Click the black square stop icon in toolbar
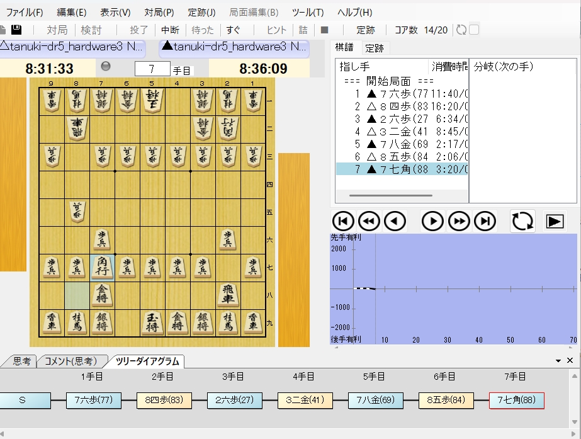The height and width of the screenshot is (439, 581). click(x=325, y=30)
